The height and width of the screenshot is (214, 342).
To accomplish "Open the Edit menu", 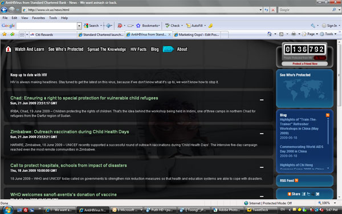I will point(14,18).
